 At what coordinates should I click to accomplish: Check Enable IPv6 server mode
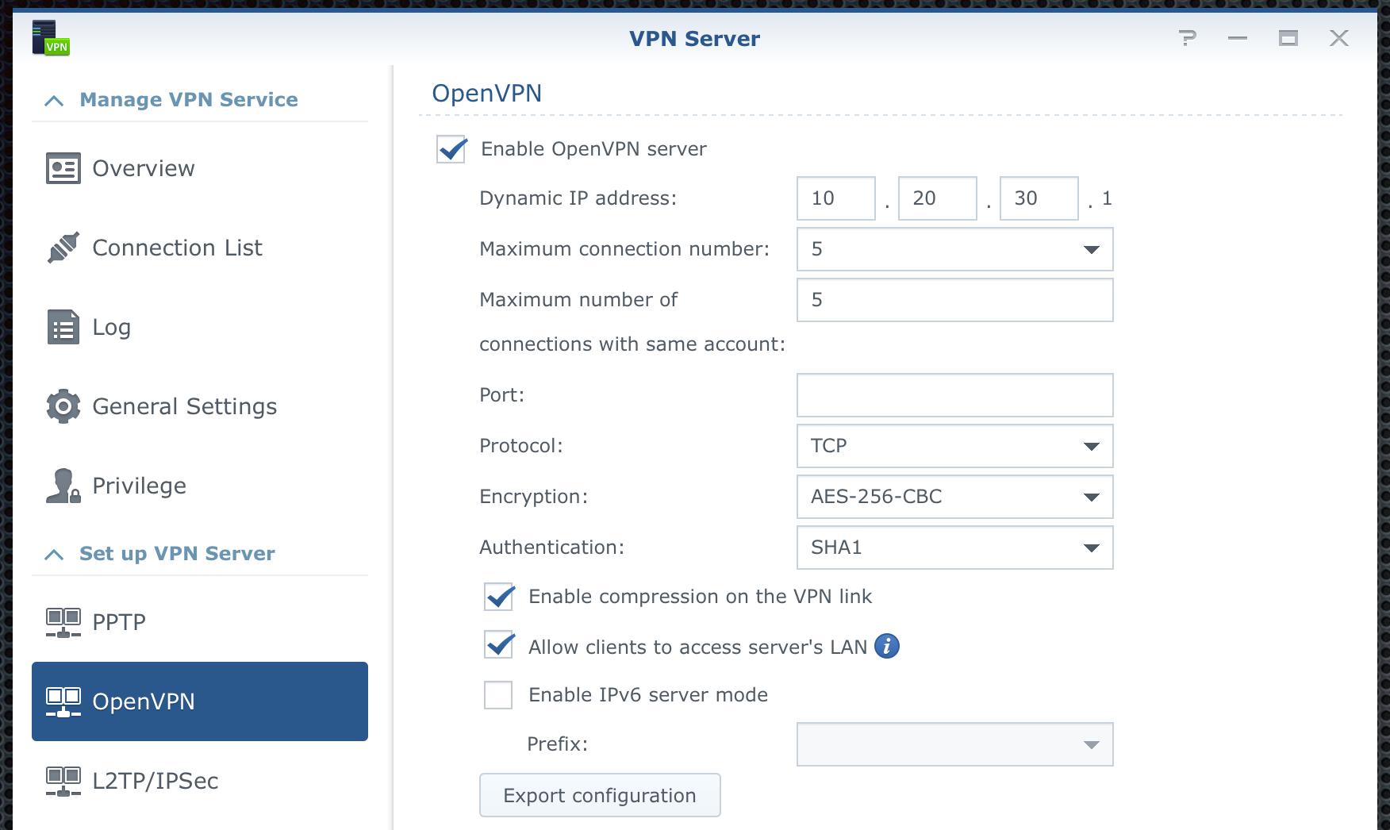(498, 695)
